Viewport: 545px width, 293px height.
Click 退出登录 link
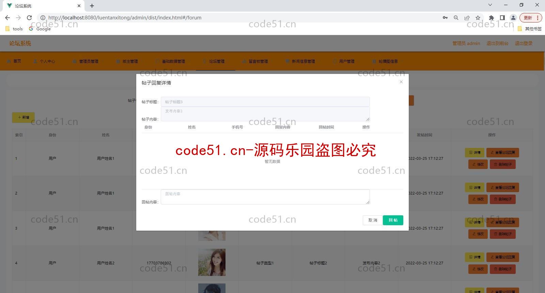coord(524,43)
